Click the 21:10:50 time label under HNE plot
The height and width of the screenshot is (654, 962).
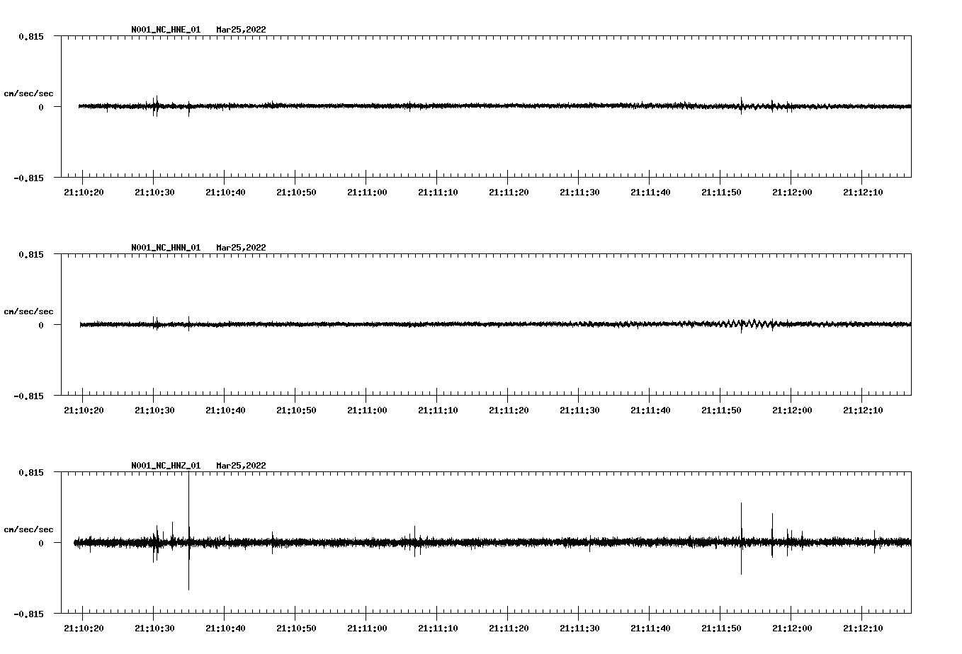click(296, 192)
